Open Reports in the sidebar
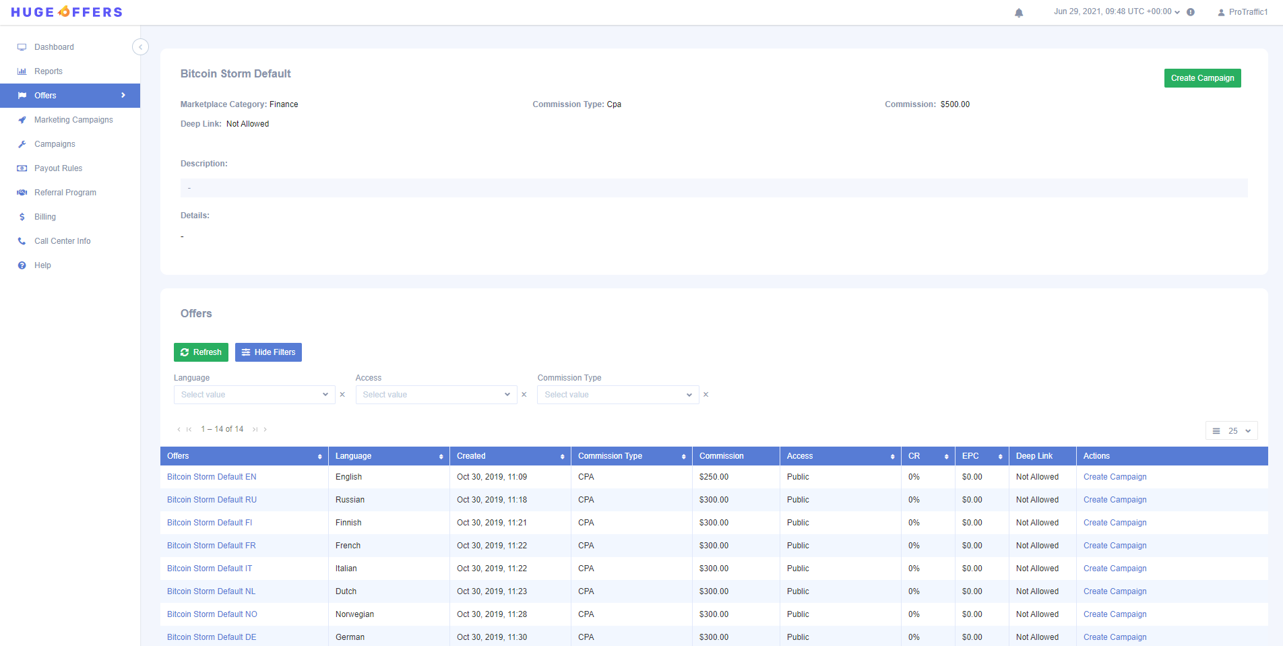1283x646 pixels. pyautogui.click(x=48, y=71)
